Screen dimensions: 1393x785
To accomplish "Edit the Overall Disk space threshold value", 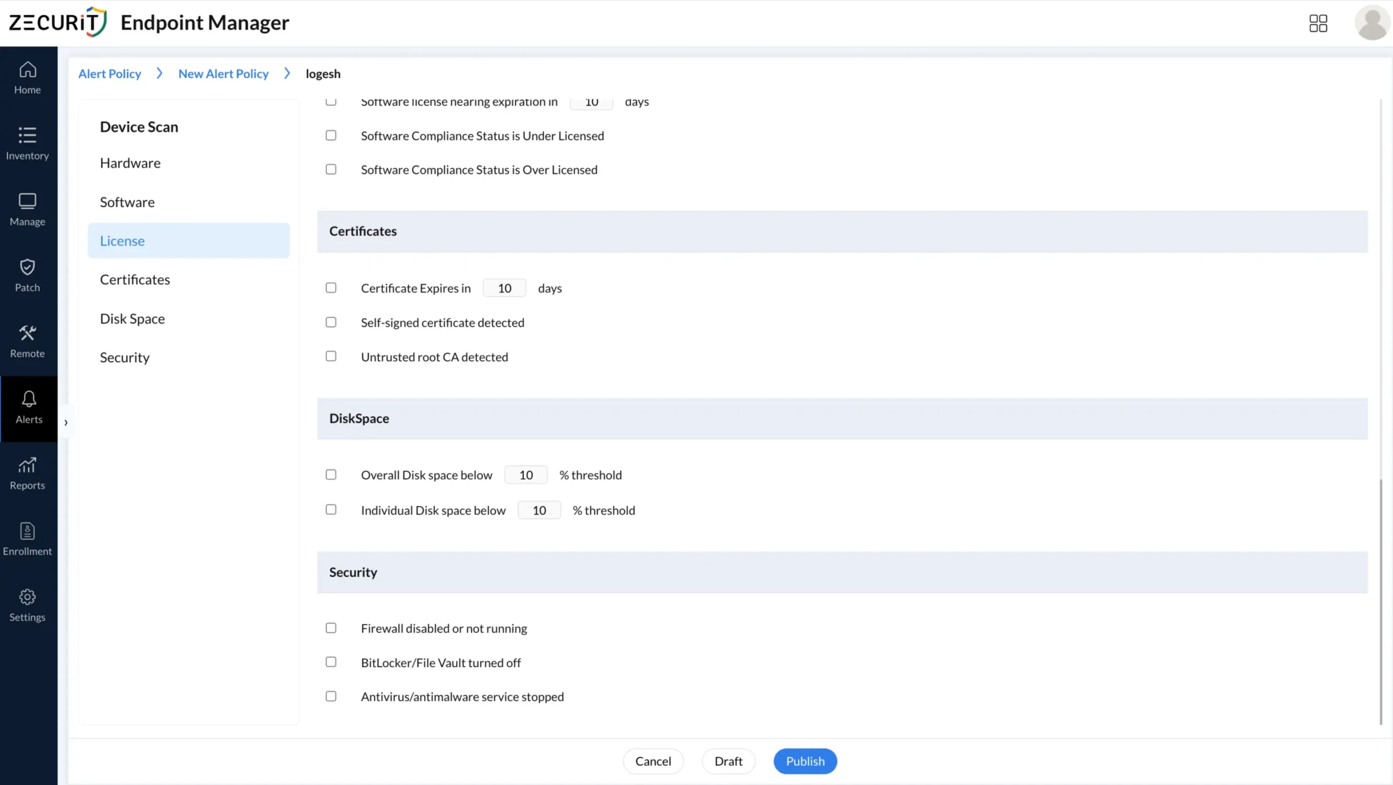I will click(x=525, y=474).
